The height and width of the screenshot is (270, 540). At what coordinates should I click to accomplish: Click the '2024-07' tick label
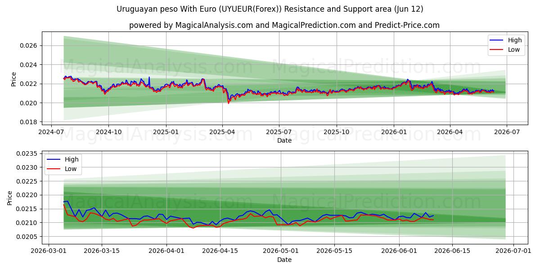[x=51, y=132]
